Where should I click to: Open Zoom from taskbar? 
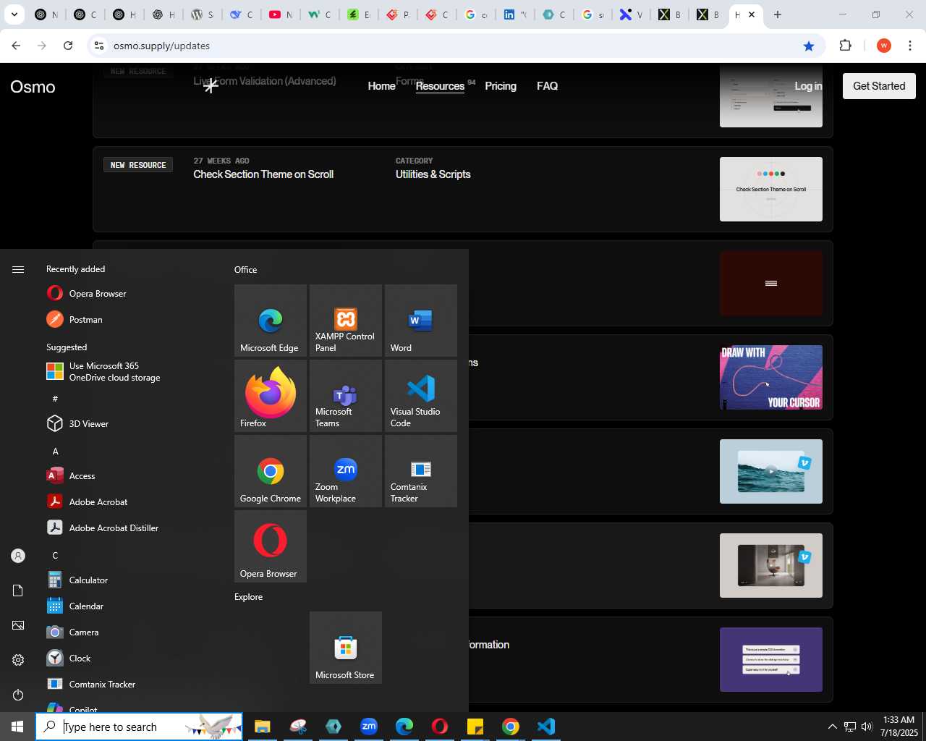369,727
